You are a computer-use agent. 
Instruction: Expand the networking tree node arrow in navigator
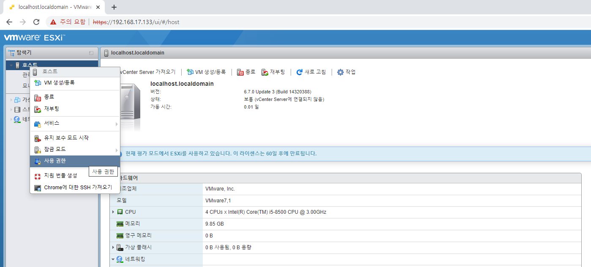(x=11, y=119)
